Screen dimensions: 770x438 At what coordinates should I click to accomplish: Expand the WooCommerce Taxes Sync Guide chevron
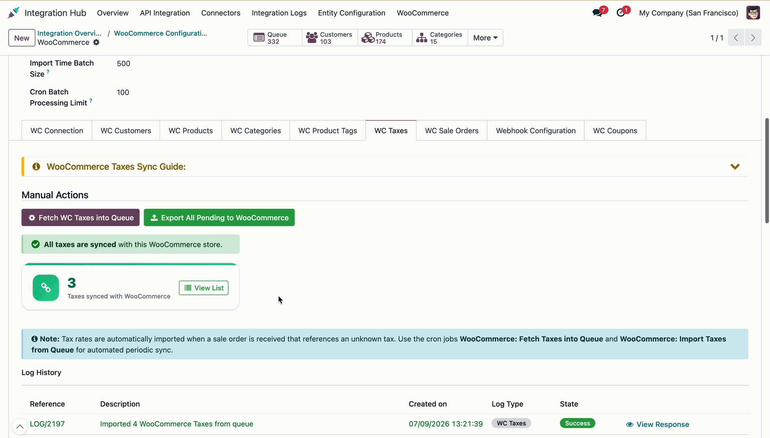coord(735,167)
